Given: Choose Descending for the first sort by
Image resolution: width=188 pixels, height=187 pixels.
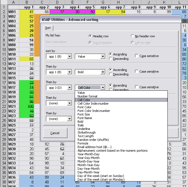Looking at the screenshot, I should click(111, 59).
